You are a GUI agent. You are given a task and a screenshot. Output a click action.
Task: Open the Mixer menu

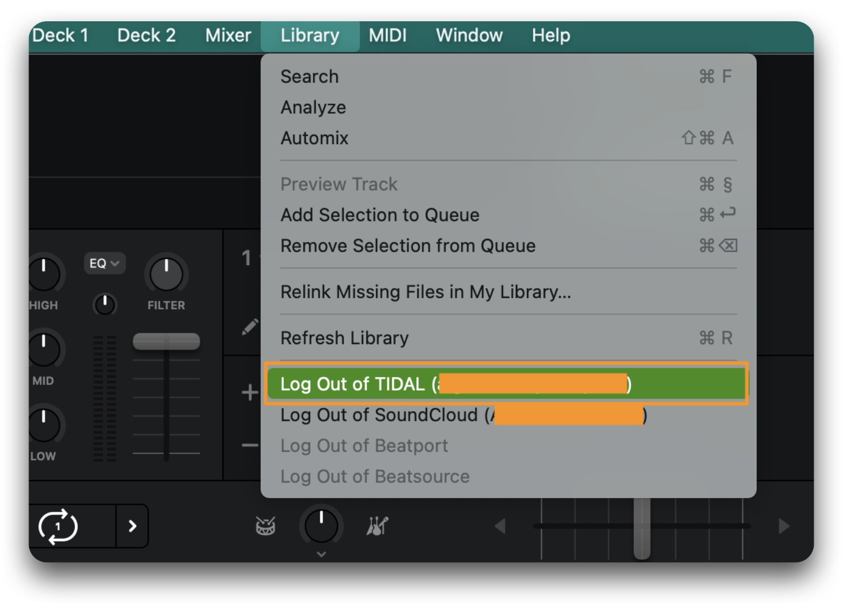(228, 35)
